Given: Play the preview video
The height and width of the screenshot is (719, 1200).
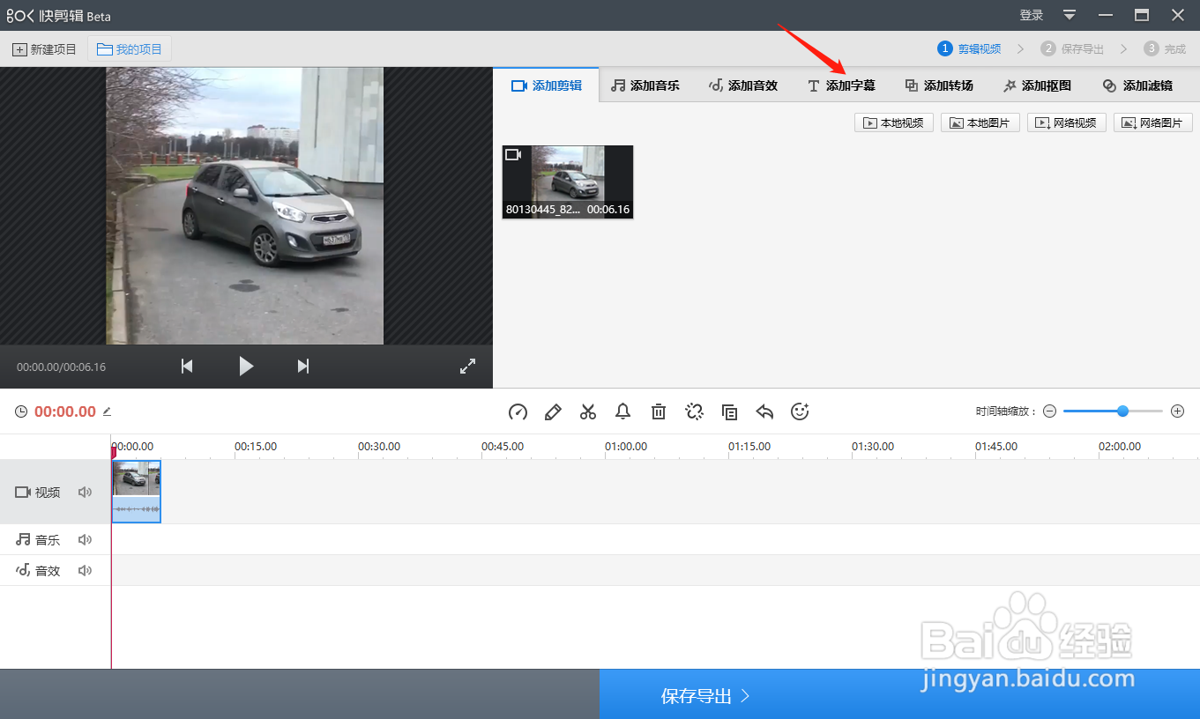Looking at the screenshot, I should [246, 366].
